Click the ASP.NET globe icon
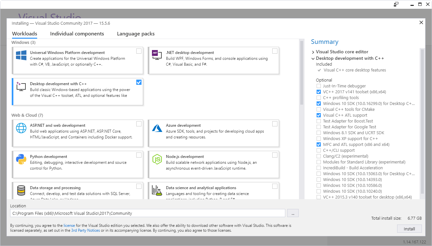This screenshot has height=246, width=432. pyautogui.click(x=21, y=128)
